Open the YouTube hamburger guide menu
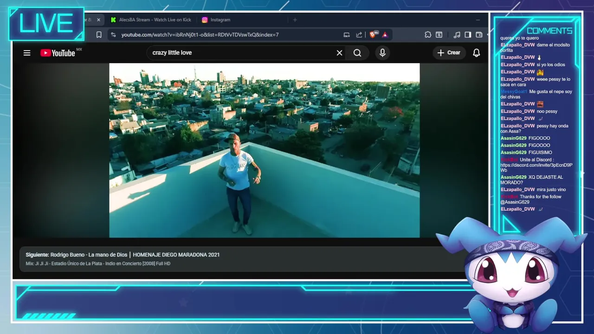This screenshot has height=334, width=594. (x=27, y=53)
